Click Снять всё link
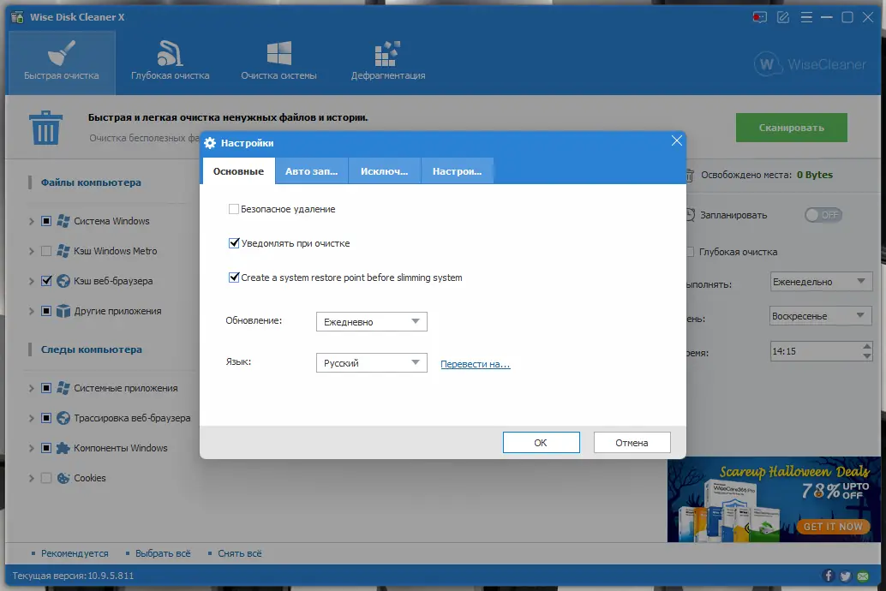Viewport: 886px width, 591px height. click(x=240, y=553)
